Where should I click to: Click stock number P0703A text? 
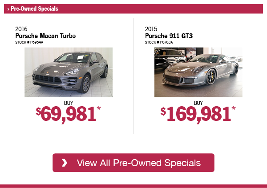click(159, 42)
